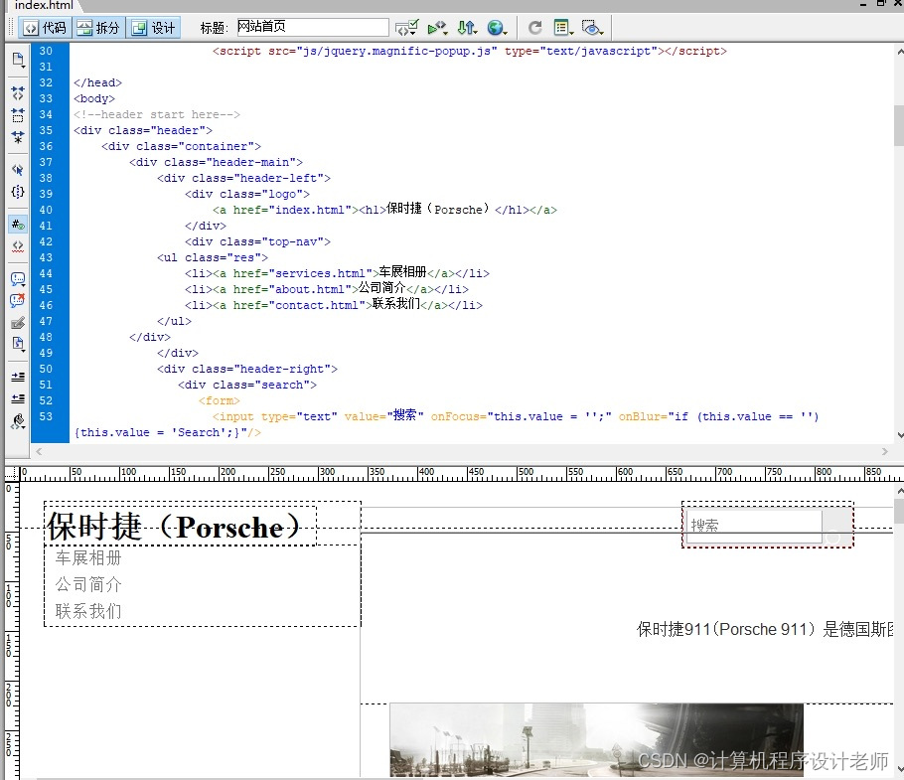Click Outdent Code icon

click(x=18, y=398)
